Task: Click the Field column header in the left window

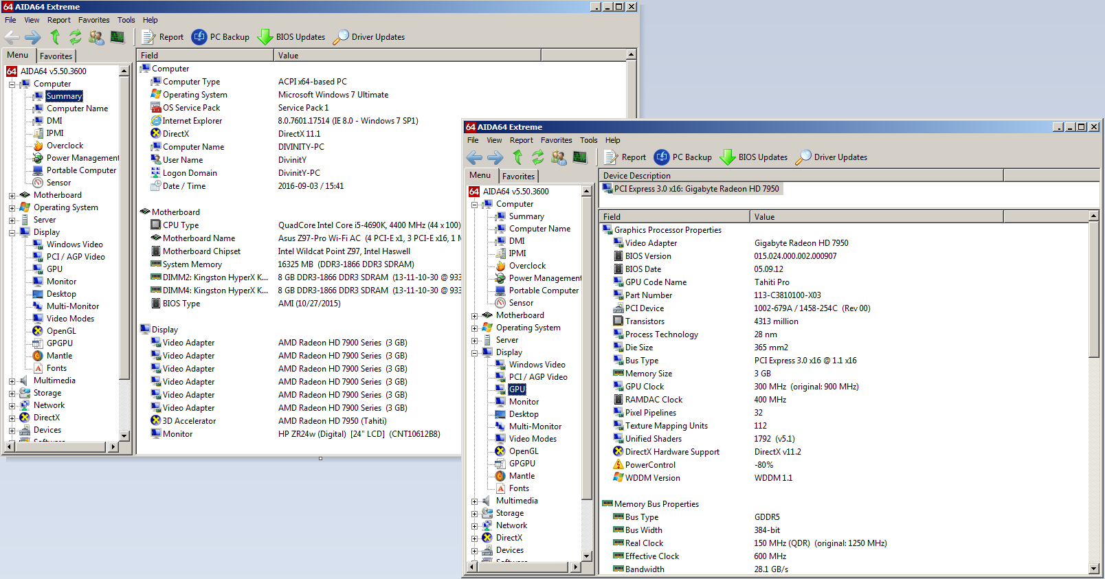Action: click(205, 56)
